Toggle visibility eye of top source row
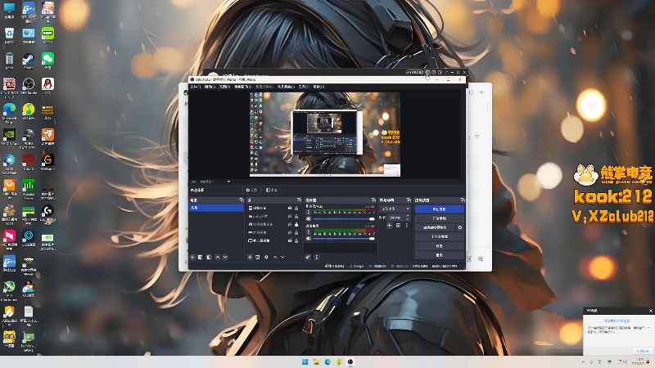The image size is (655, 368). point(290,209)
